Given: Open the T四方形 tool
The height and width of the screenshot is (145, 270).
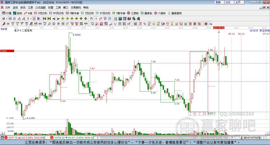Looking at the screenshot, I should [87, 13].
